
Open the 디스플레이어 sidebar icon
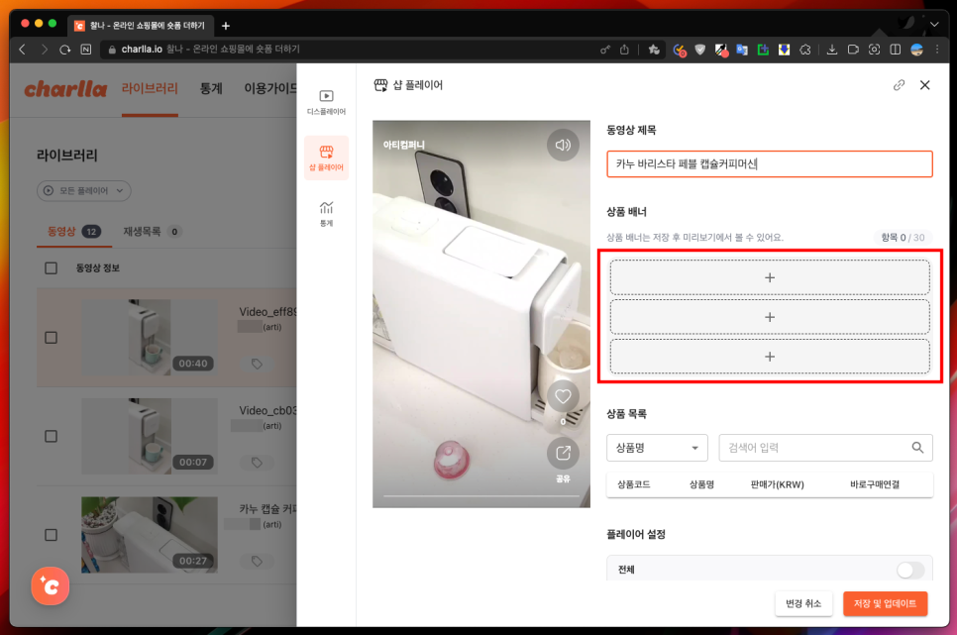pos(327,102)
